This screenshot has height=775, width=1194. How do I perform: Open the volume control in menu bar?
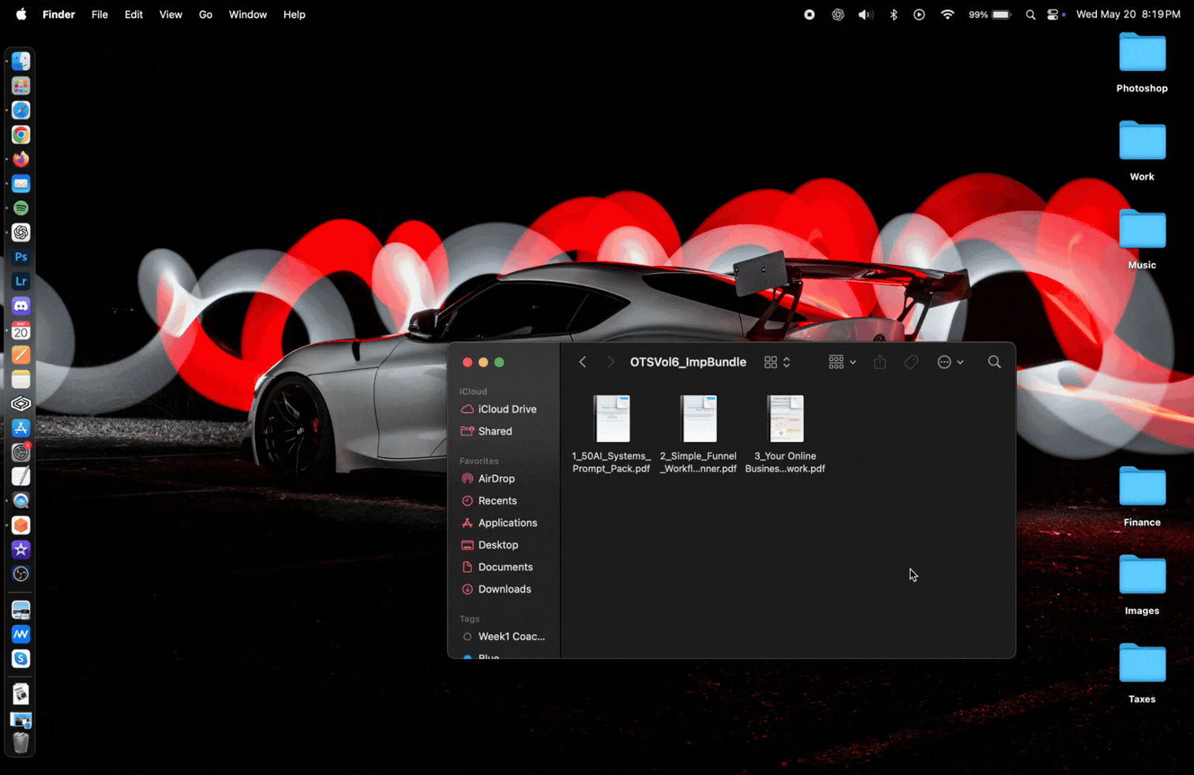[x=866, y=14]
